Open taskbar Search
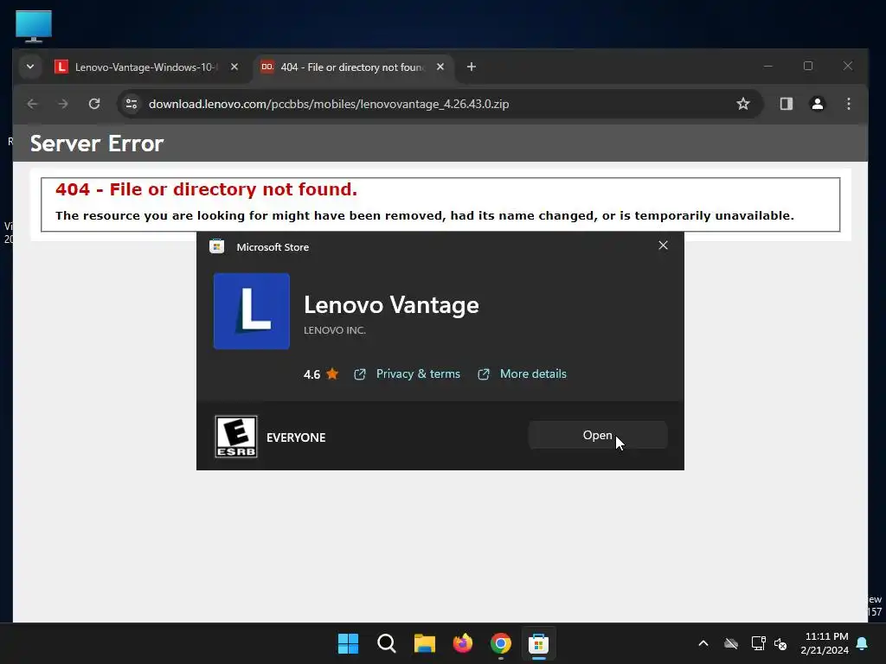Screen dimensions: 886x664 (x=387, y=643)
